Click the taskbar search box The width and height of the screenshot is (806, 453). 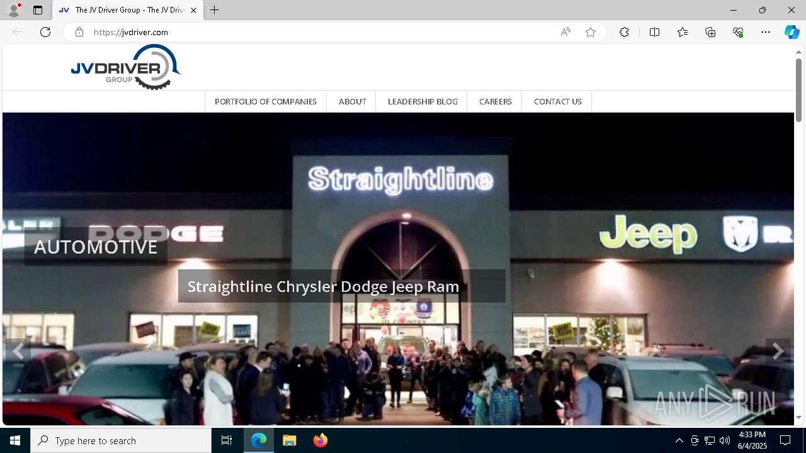[x=121, y=440]
